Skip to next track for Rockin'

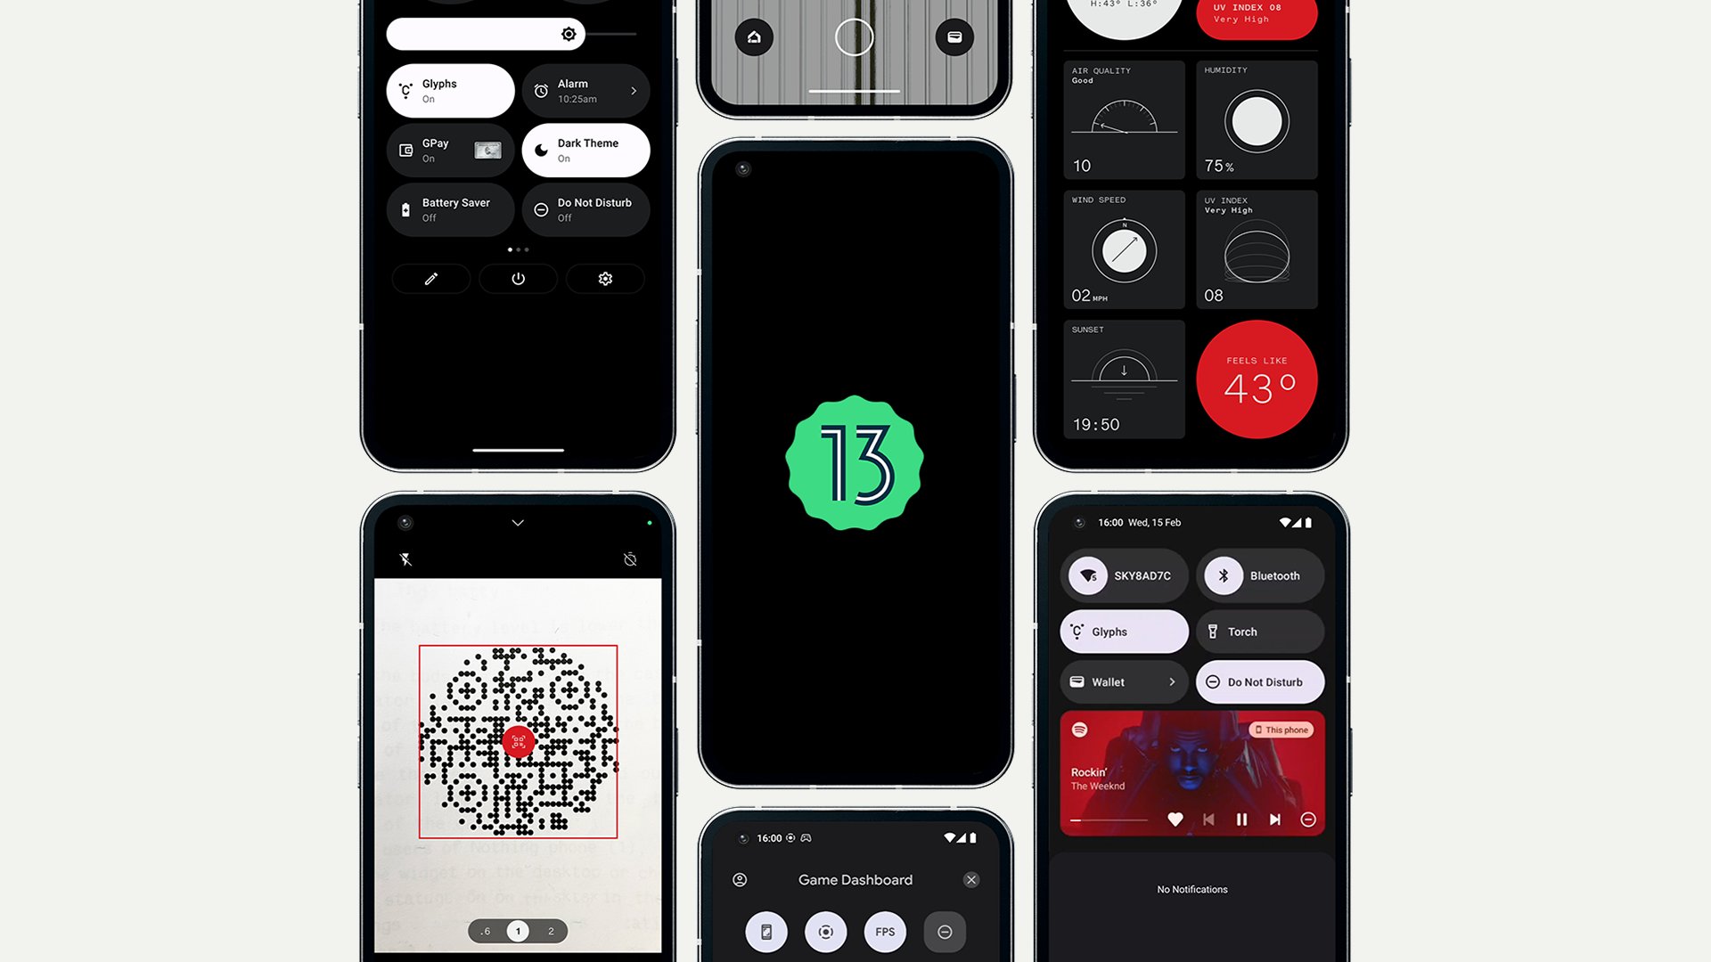coord(1273,819)
